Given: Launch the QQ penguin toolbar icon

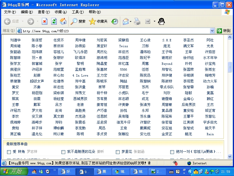Looking at the screenshot, I should 161,21.
